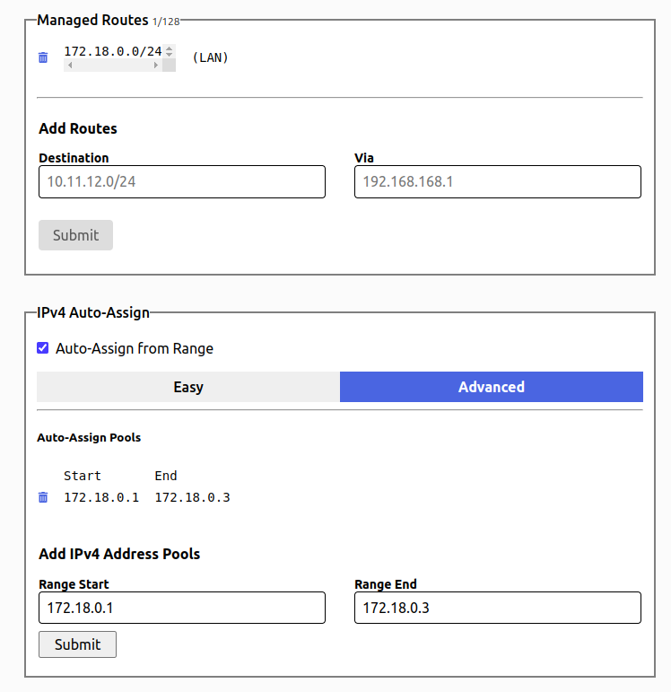671x692 pixels.
Task: Switch to the Easy tab
Action: (188, 387)
